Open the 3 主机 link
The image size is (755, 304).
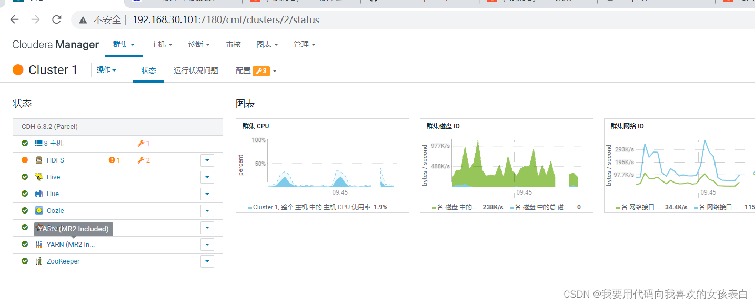click(x=53, y=143)
